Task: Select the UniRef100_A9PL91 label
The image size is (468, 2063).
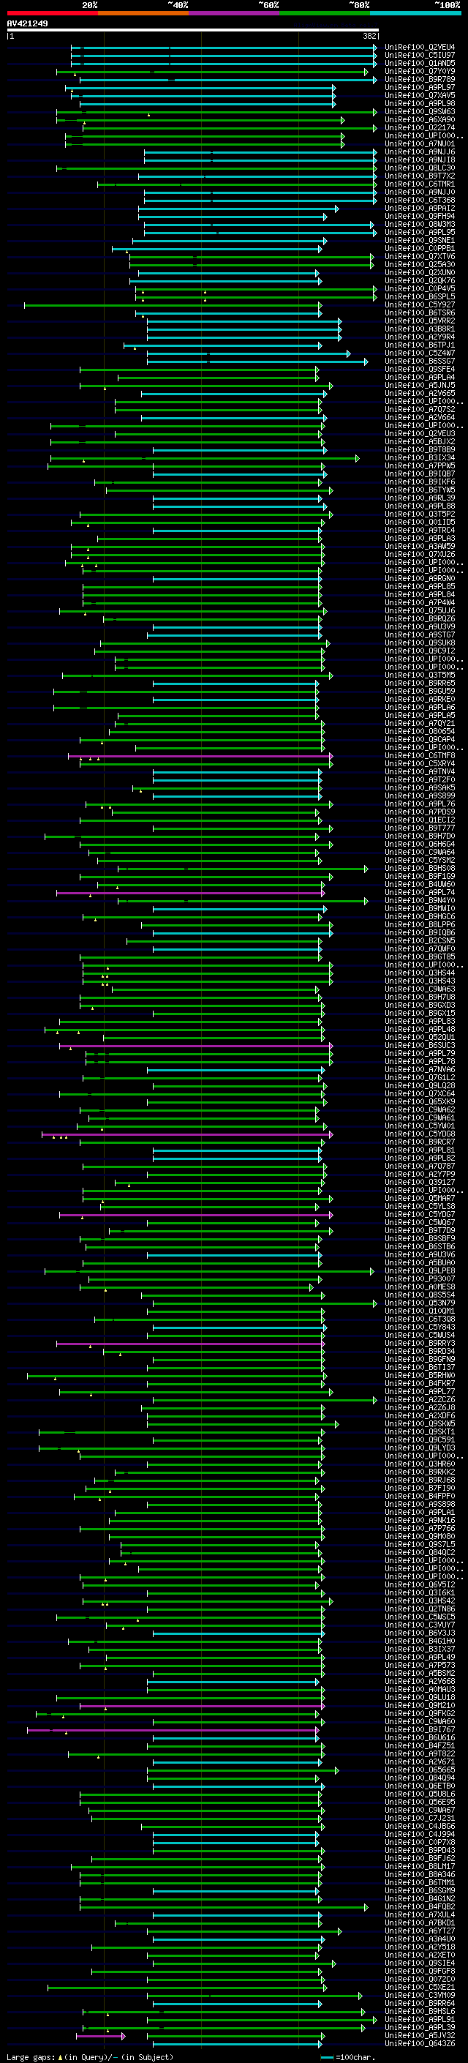Action: click(x=420, y=2020)
